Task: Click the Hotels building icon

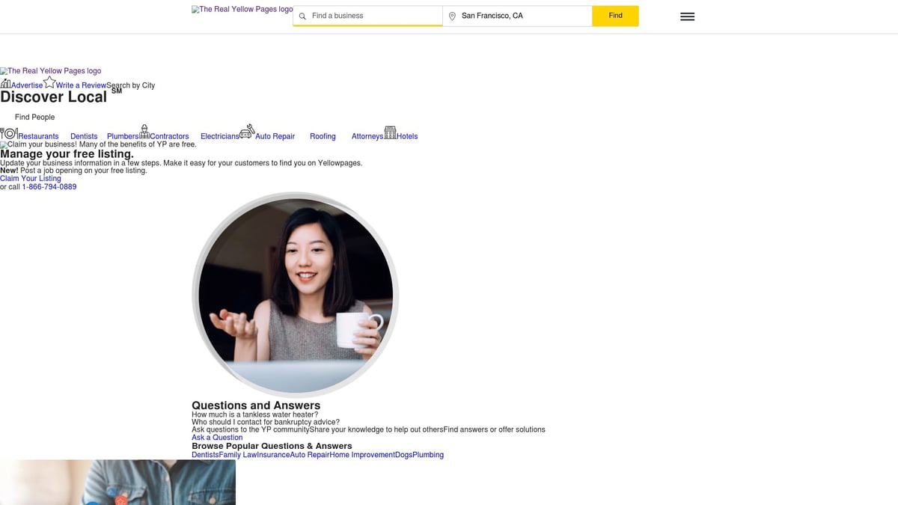Action: (x=390, y=132)
